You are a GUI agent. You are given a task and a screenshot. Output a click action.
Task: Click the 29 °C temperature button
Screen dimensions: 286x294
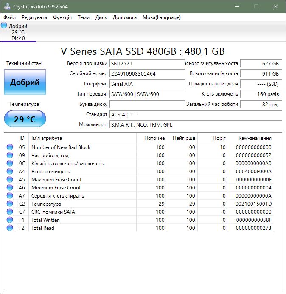(x=25, y=119)
